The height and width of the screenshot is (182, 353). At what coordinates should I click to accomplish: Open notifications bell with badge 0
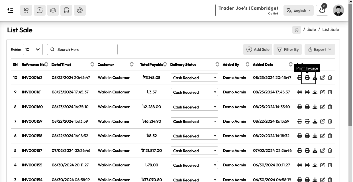322,10
